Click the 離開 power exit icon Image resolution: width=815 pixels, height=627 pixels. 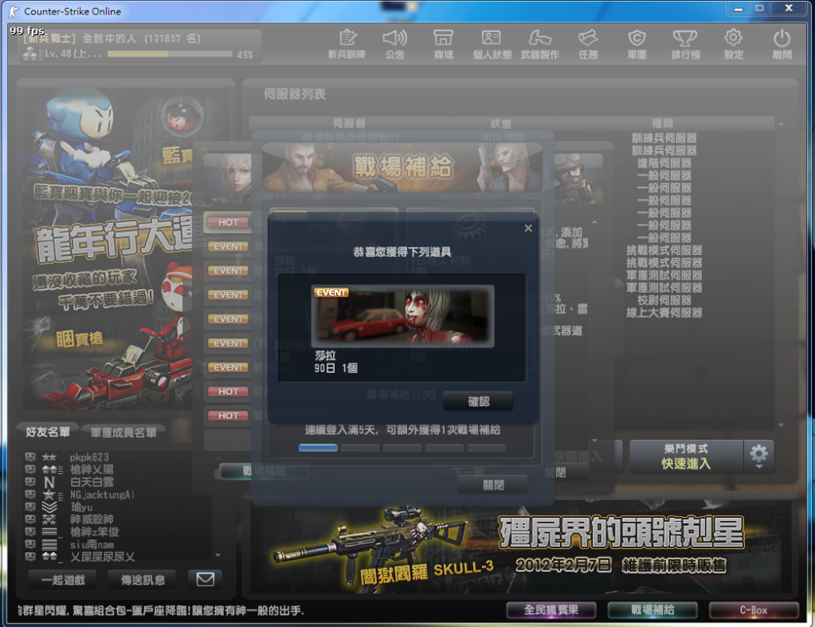point(782,44)
